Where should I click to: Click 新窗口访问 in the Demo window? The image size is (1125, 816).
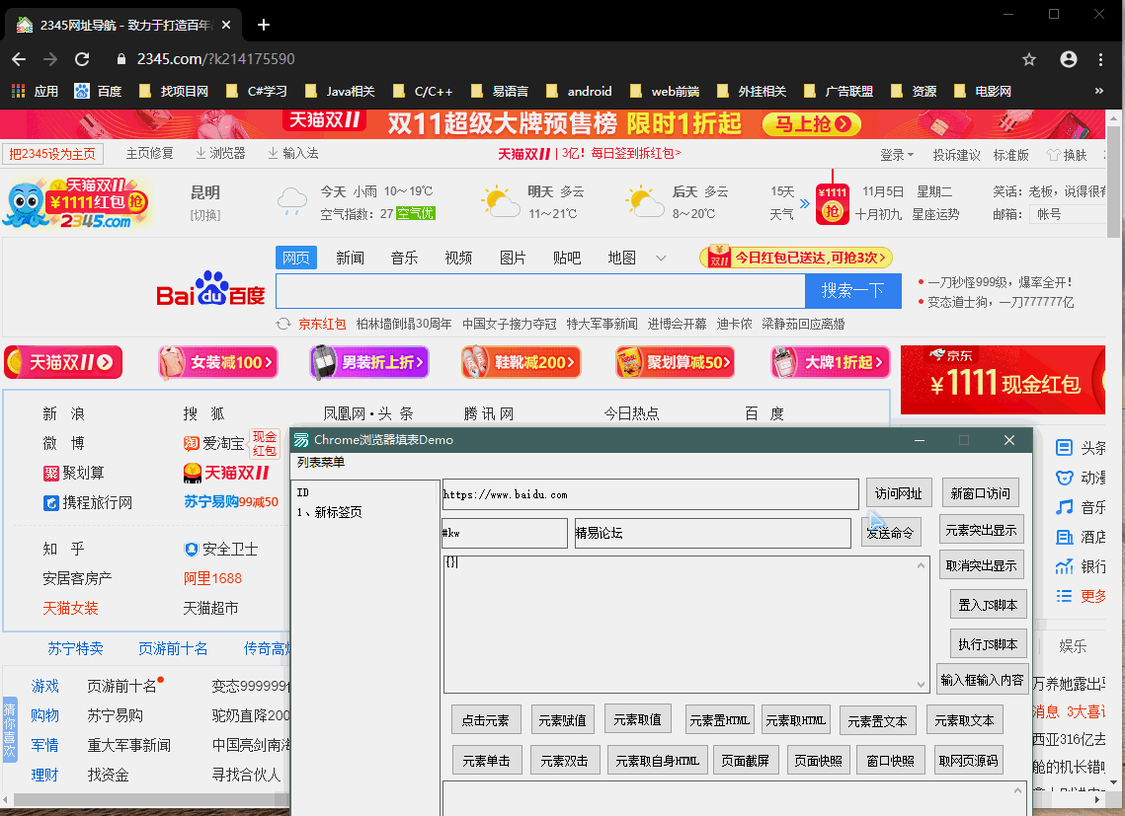(980, 493)
